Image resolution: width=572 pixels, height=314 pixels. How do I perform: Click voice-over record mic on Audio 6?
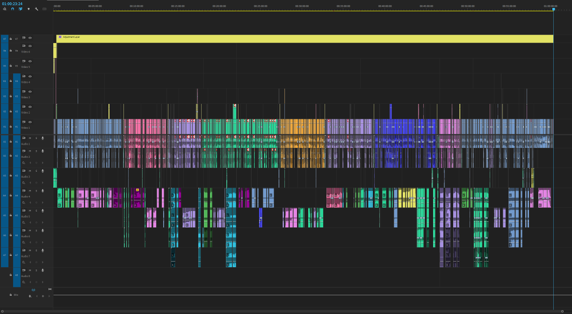coord(42,230)
